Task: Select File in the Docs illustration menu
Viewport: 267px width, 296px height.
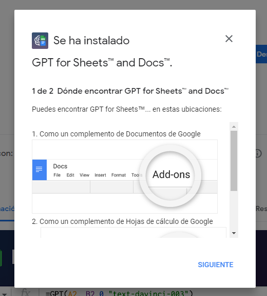Action: tap(57, 175)
